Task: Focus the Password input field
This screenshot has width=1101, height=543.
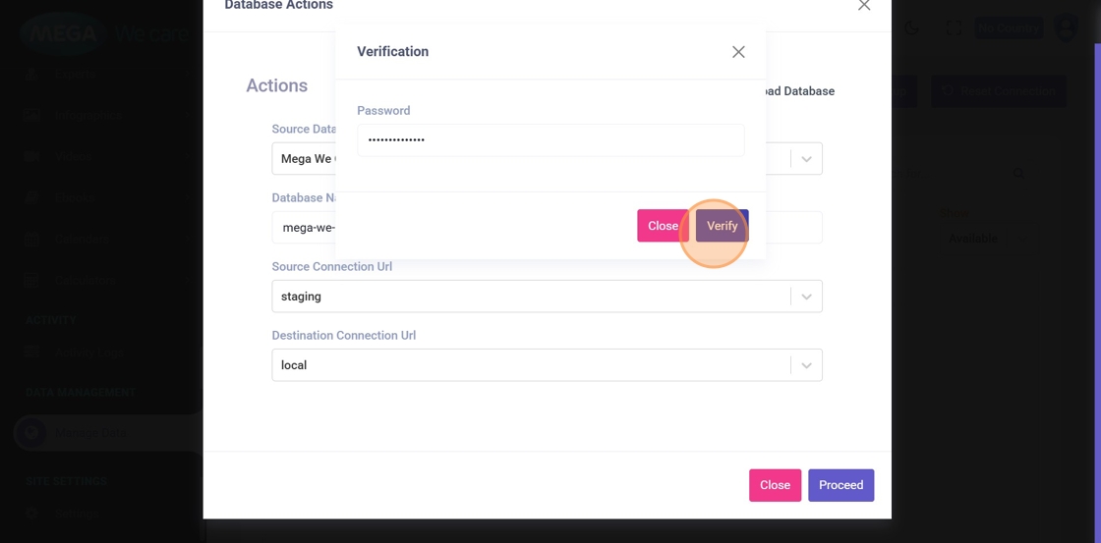Action: (x=550, y=140)
